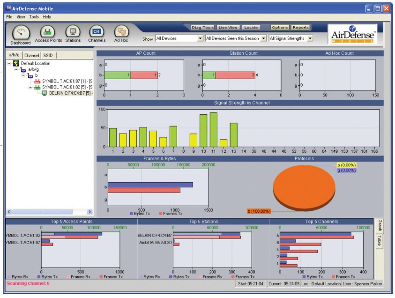
Task: Click the Loc : Default Location status field
Action: tap(321, 283)
